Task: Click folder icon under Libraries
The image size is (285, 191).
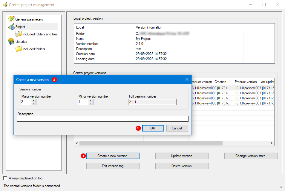Action: click(19, 49)
